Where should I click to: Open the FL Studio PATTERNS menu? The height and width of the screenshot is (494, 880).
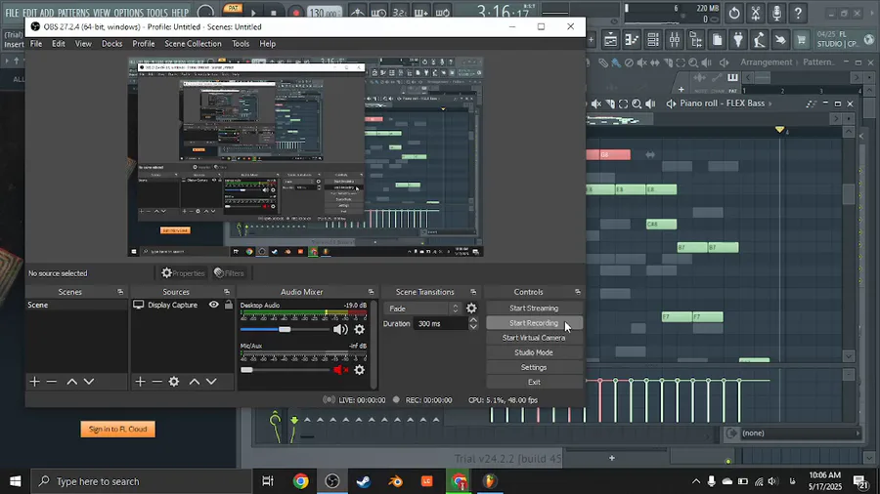click(73, 13)
